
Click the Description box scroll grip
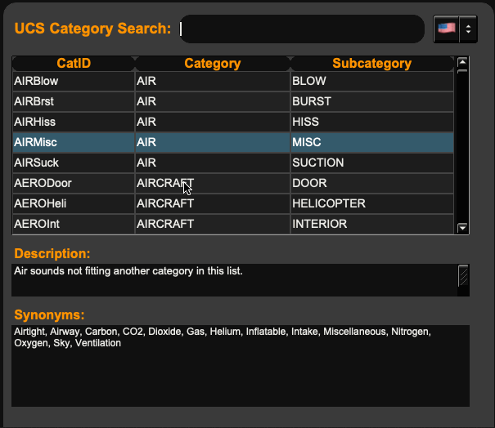pos(463,278)
